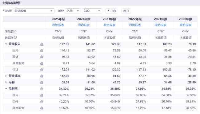
Task: Click the 172.02 value in 营业收入 row
Action: click(x=65, y=44)
